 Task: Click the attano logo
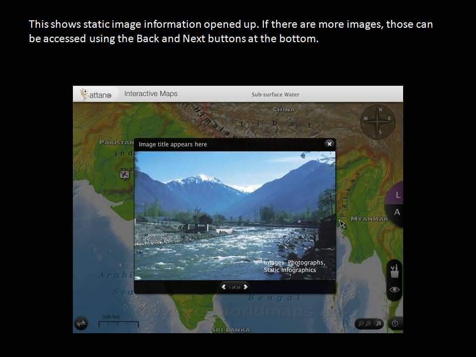coord(96,94)
